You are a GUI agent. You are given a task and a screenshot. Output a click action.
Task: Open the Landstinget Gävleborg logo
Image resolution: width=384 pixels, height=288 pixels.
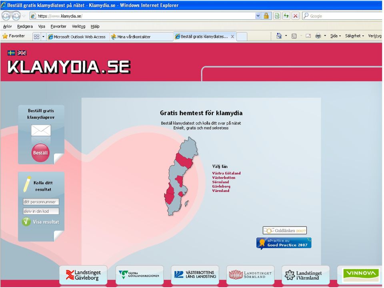point(83,275)
